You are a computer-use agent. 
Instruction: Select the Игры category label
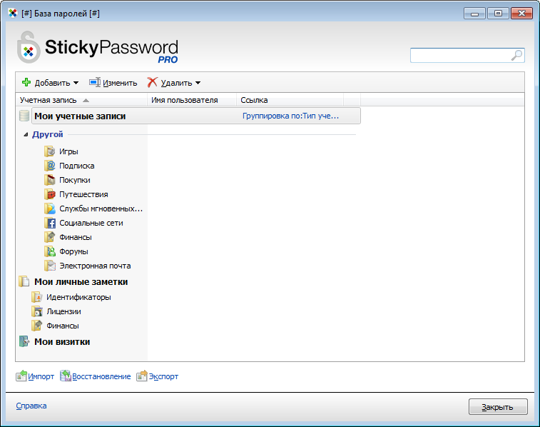(68, 151)
